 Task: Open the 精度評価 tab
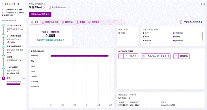point(67,22)
